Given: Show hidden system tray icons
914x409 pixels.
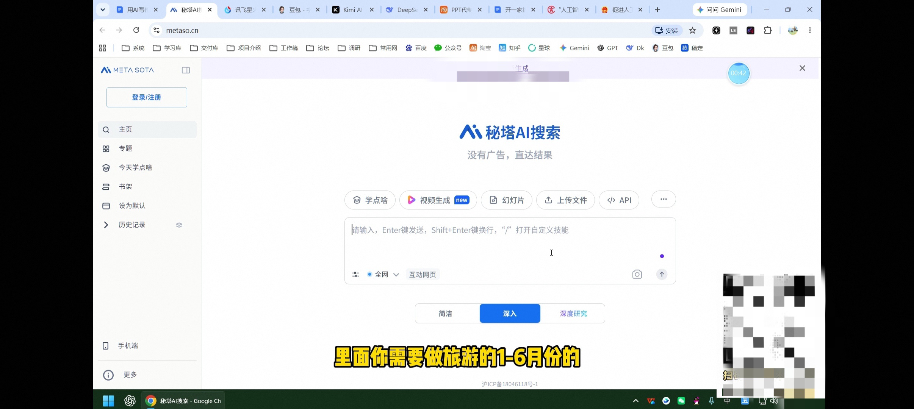Looking at the screenshot, I should point(636,401).
